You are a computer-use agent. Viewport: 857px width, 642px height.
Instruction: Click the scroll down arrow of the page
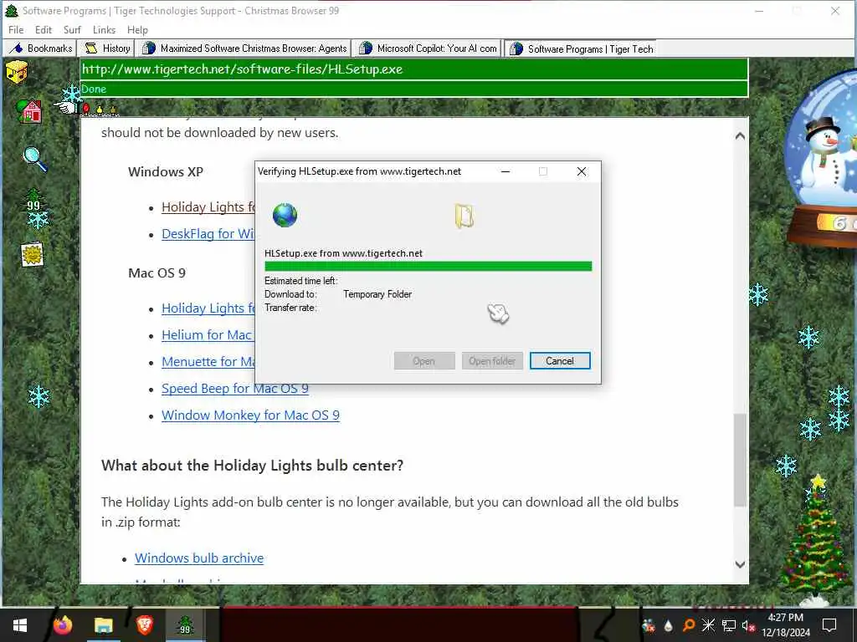(x=740, y=564)
